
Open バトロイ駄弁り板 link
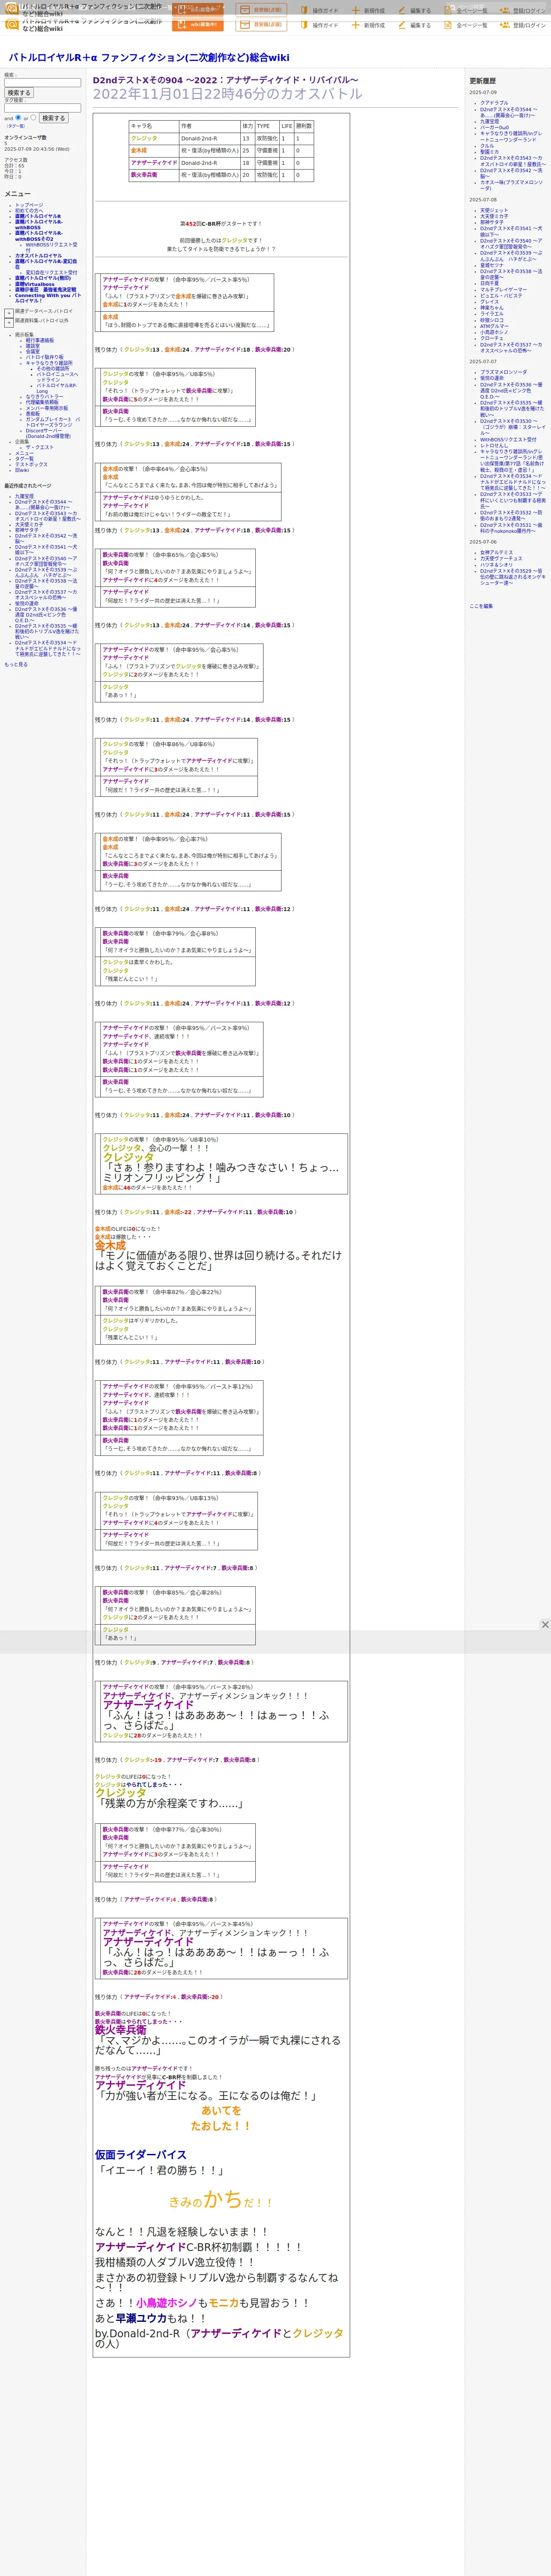[44, 357]
